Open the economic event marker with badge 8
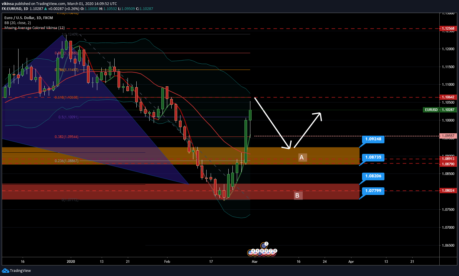 coord(273,253)
